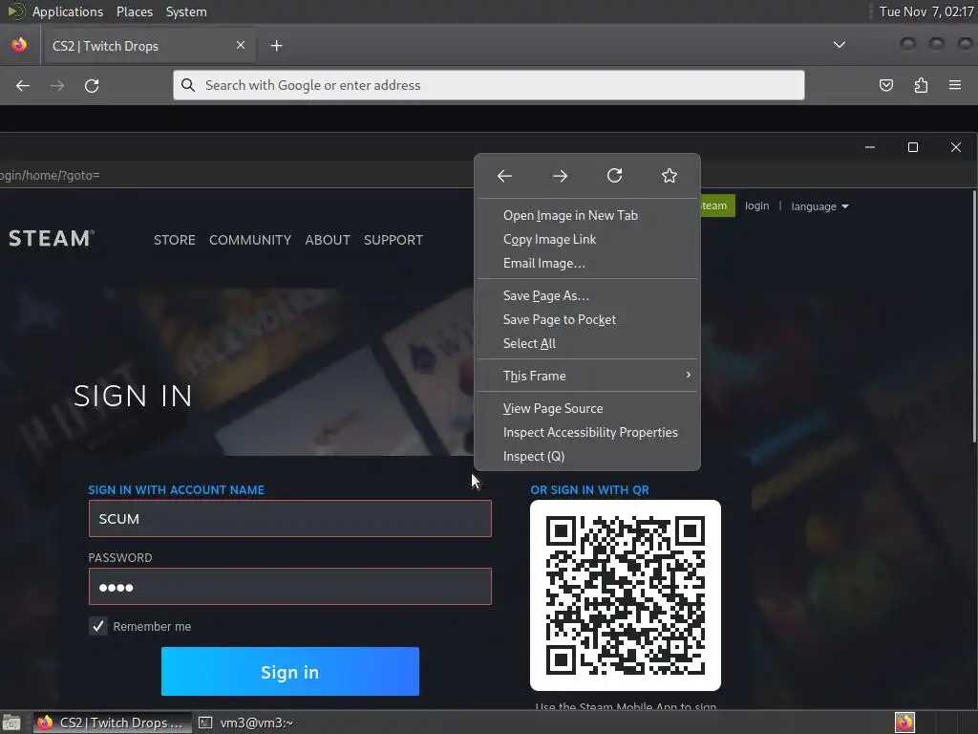Screen dimensions: 978x734
Task: Close the inner Steam window
Action: (x=955, y=147)
